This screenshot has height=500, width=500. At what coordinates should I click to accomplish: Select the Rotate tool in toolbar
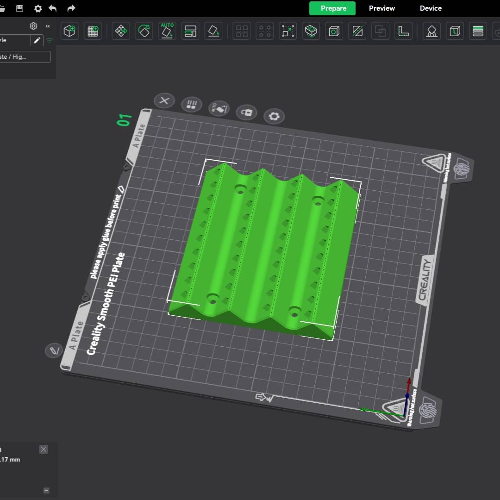(x=144, y=31)
